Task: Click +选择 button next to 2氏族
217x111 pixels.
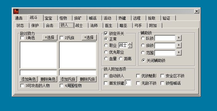Action: tap(89, 37)
